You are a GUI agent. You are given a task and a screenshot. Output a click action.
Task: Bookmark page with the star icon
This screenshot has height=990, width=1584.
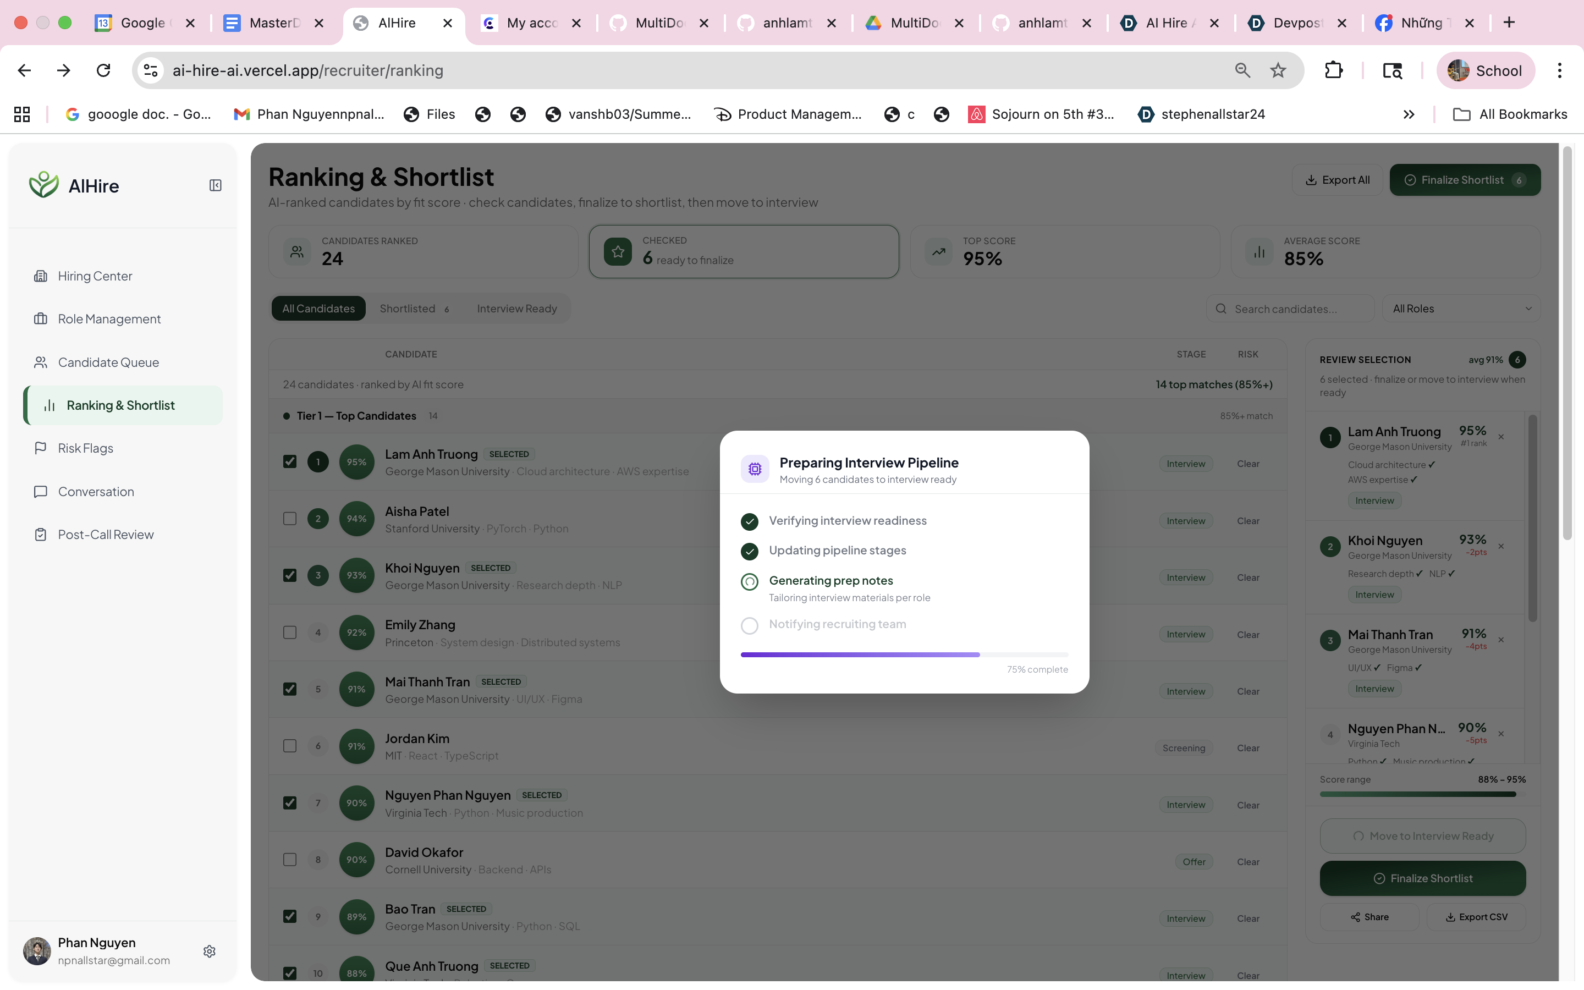coord(1278,70)
